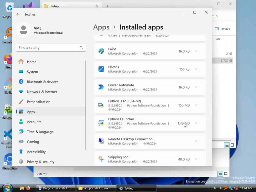Open Privacy & security settings
Image resolution: width=256 pixels, height=192 pixels.
(51, 162)
